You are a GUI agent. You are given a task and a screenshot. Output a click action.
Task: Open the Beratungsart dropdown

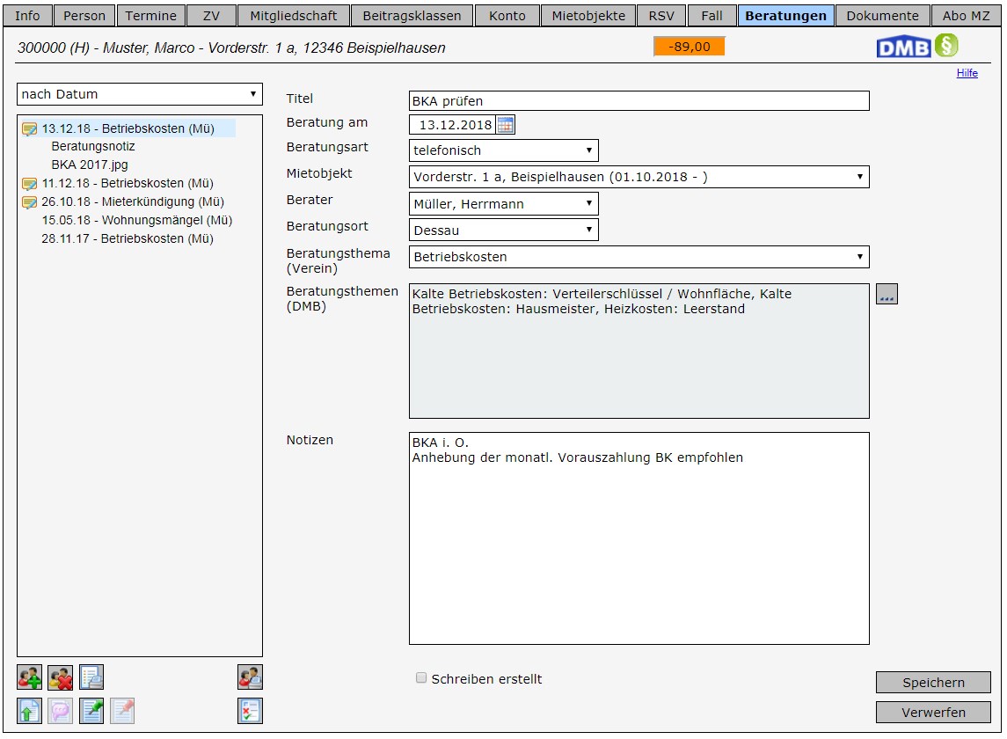click(x=504, y=150)
